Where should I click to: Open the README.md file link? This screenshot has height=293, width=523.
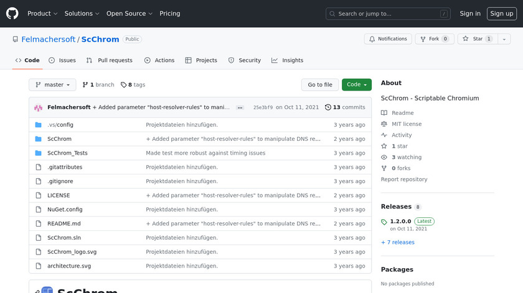(64, 223)
